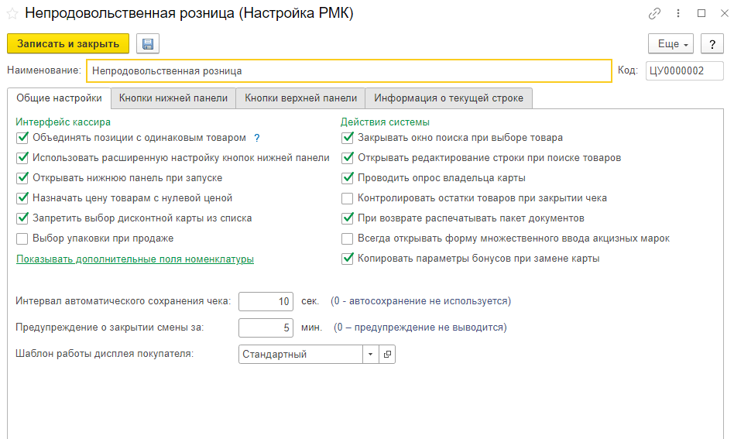734x439 pixels.
Task: Open the three-dot window options menu
Action: point(678,13)
